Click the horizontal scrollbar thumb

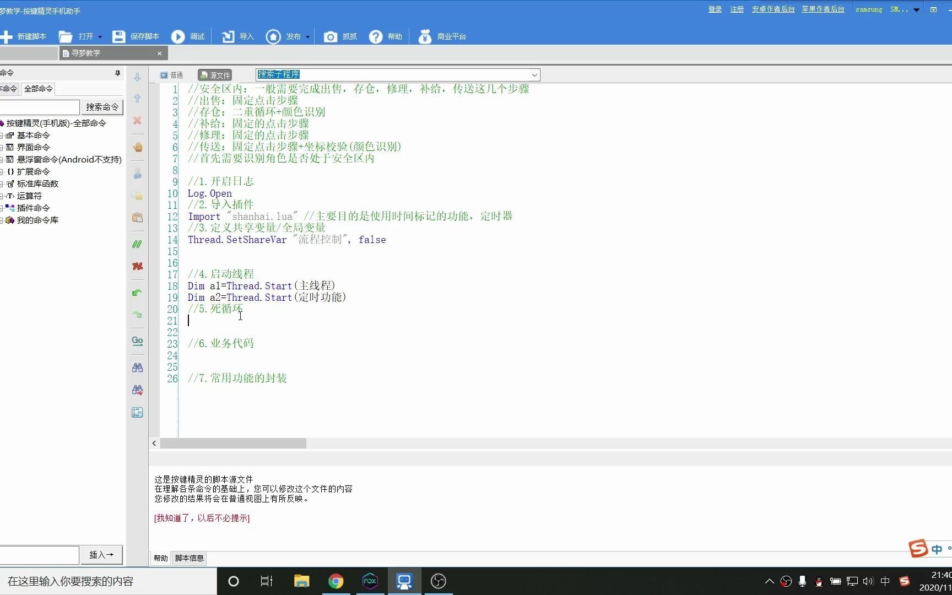pos(233,443)
